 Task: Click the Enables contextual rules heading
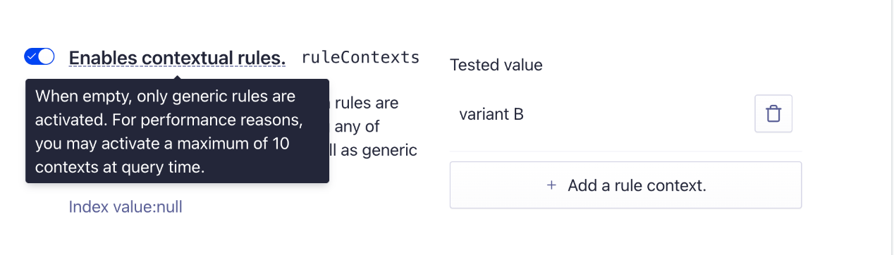(177, 58)
